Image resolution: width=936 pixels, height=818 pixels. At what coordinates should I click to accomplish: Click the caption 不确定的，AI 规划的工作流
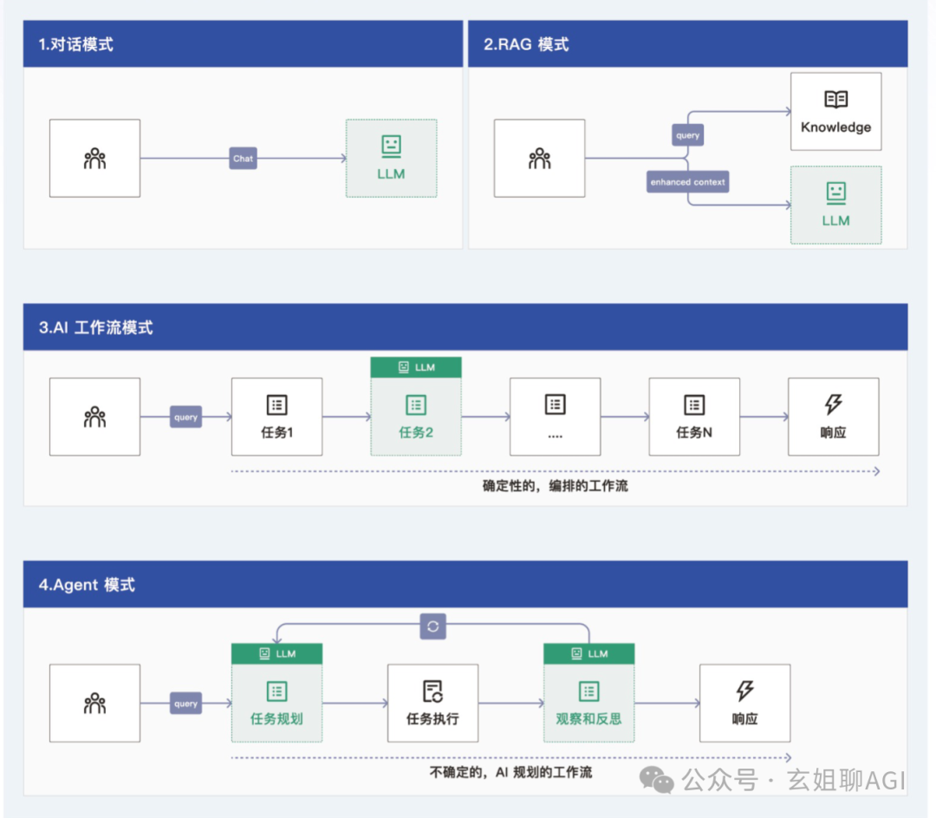(511, 772)
